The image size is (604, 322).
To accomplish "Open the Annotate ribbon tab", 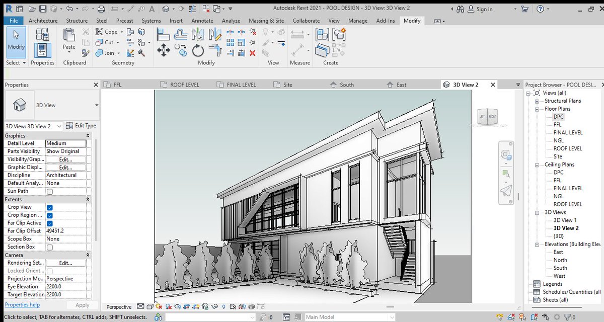I will click(x=202, y=21).
